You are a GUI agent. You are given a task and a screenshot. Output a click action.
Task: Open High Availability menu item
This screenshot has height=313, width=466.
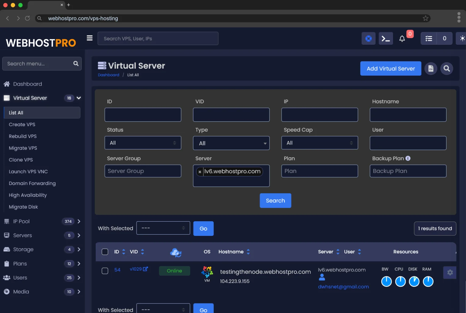click(28, 195)
